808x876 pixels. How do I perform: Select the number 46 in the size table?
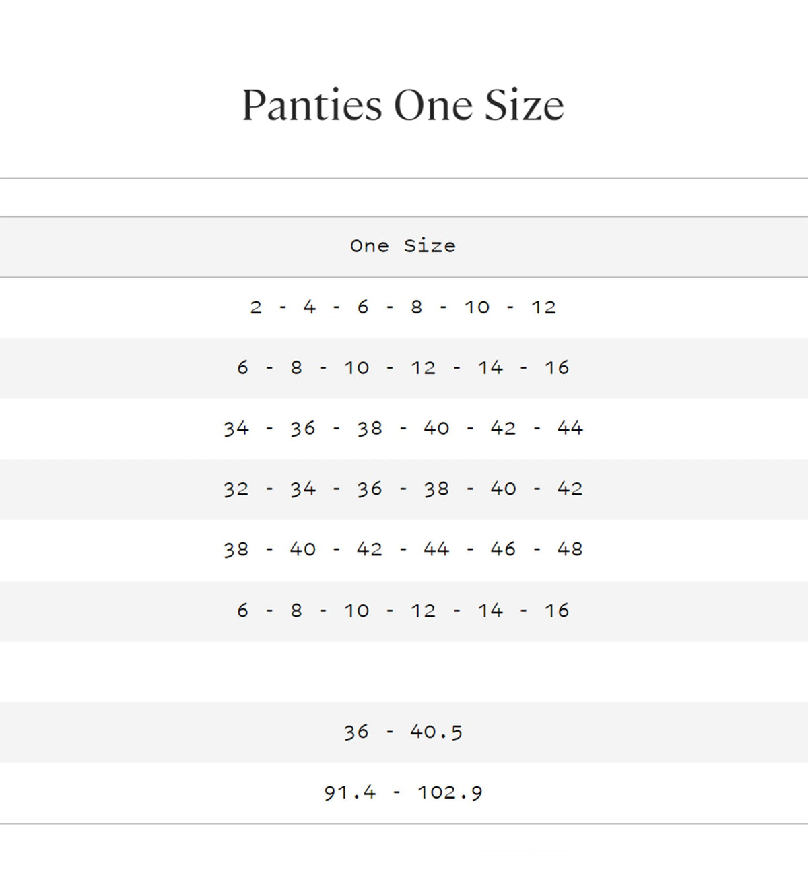(503, 549)
